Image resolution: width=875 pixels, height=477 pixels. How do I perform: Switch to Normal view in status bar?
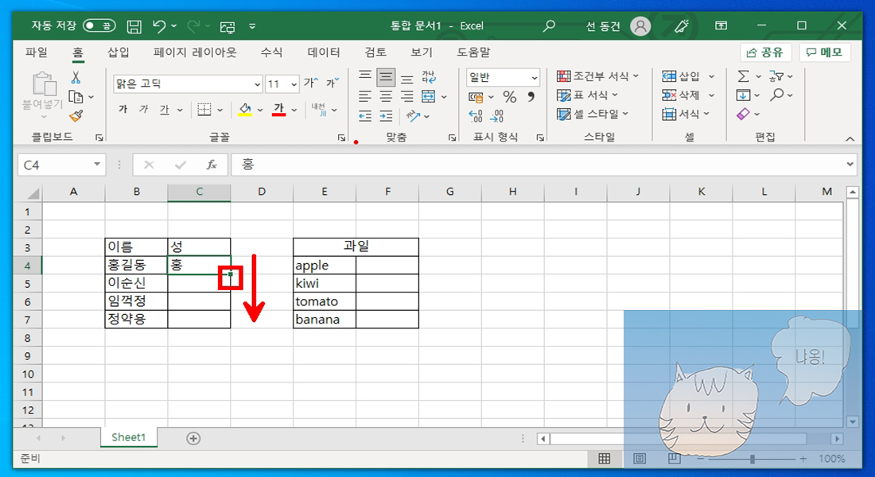tap(605, 459)
